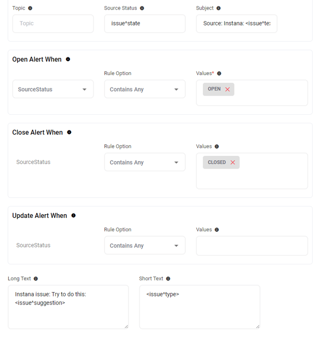320x337 pixels.
Task: Click the info icon next to Topic
Action: click(31, 8)
